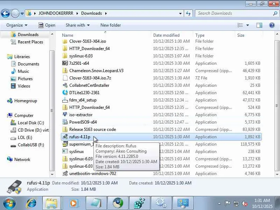280x210 pixels.
Task: Show hidden tray icons arrow
Action: pos(219,203)
